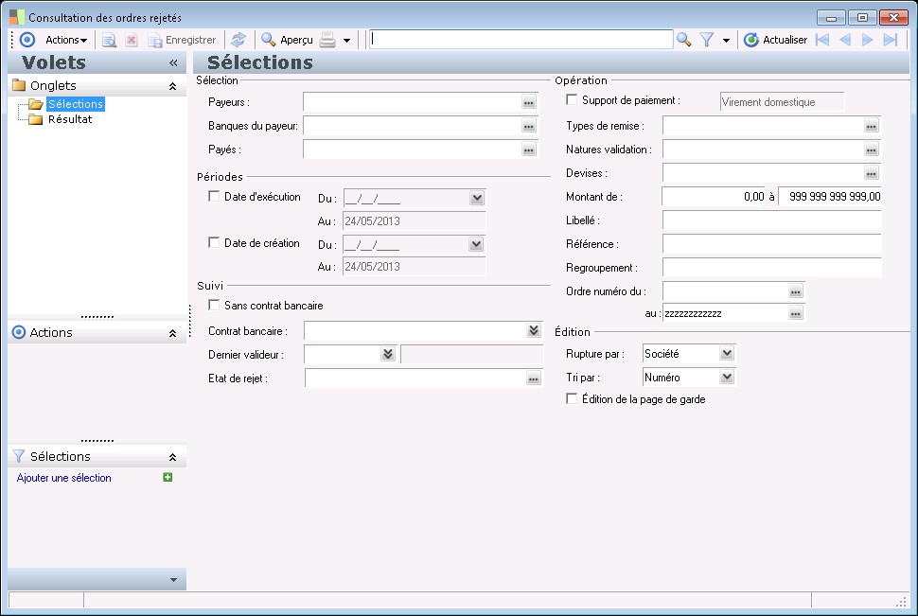Image resolution: width=918 pixels, height=616 pixels.
Task: Click the Actualiser refresh button
Action: (x=775, y=40)
